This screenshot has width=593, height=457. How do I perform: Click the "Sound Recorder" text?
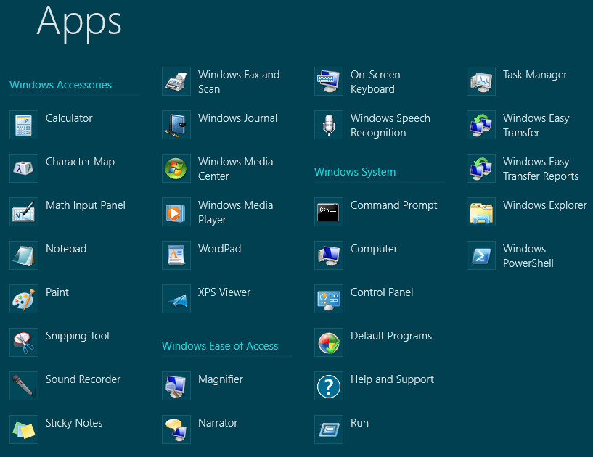pyautogui.click(x=83, y=379)
